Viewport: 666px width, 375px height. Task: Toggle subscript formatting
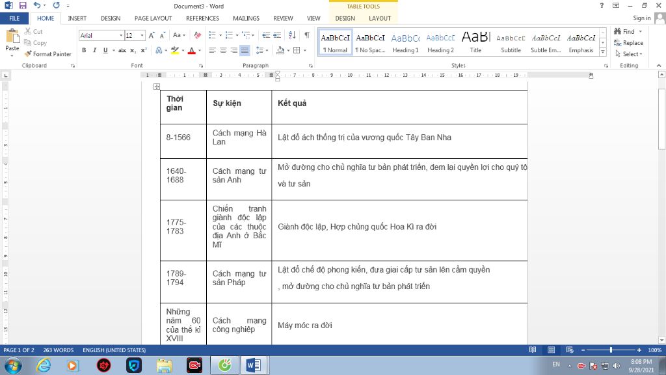click(x=133, y=50)
